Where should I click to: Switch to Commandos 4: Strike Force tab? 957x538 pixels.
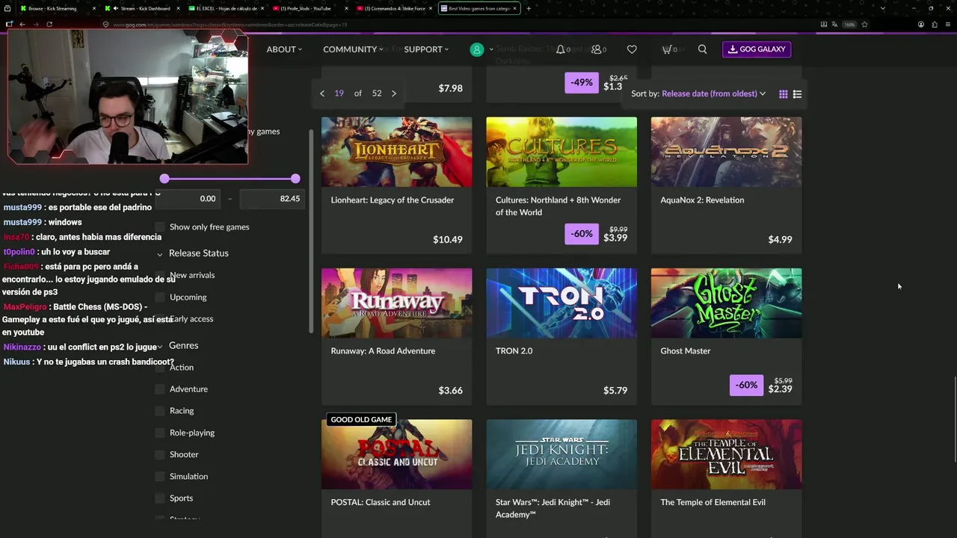click(396, 8)
